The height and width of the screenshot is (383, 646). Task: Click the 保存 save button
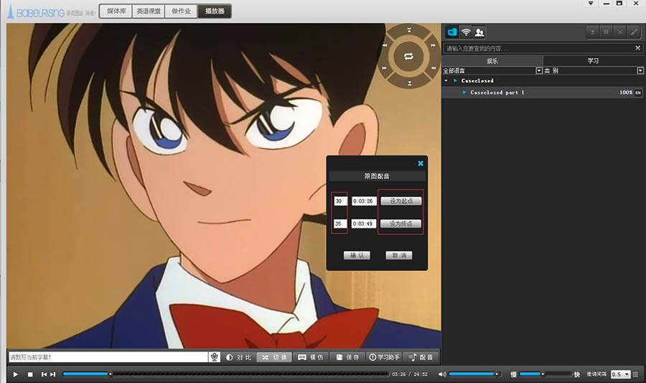[x=347, y=357]
